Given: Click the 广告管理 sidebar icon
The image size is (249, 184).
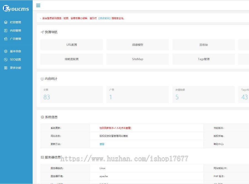Looking at the screenshot, I should coord(6,39).
